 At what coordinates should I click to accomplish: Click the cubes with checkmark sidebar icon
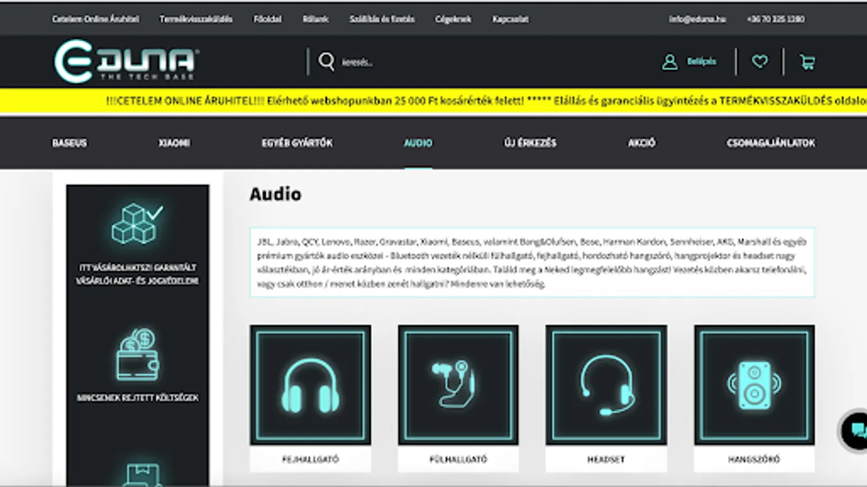(138, 224)
